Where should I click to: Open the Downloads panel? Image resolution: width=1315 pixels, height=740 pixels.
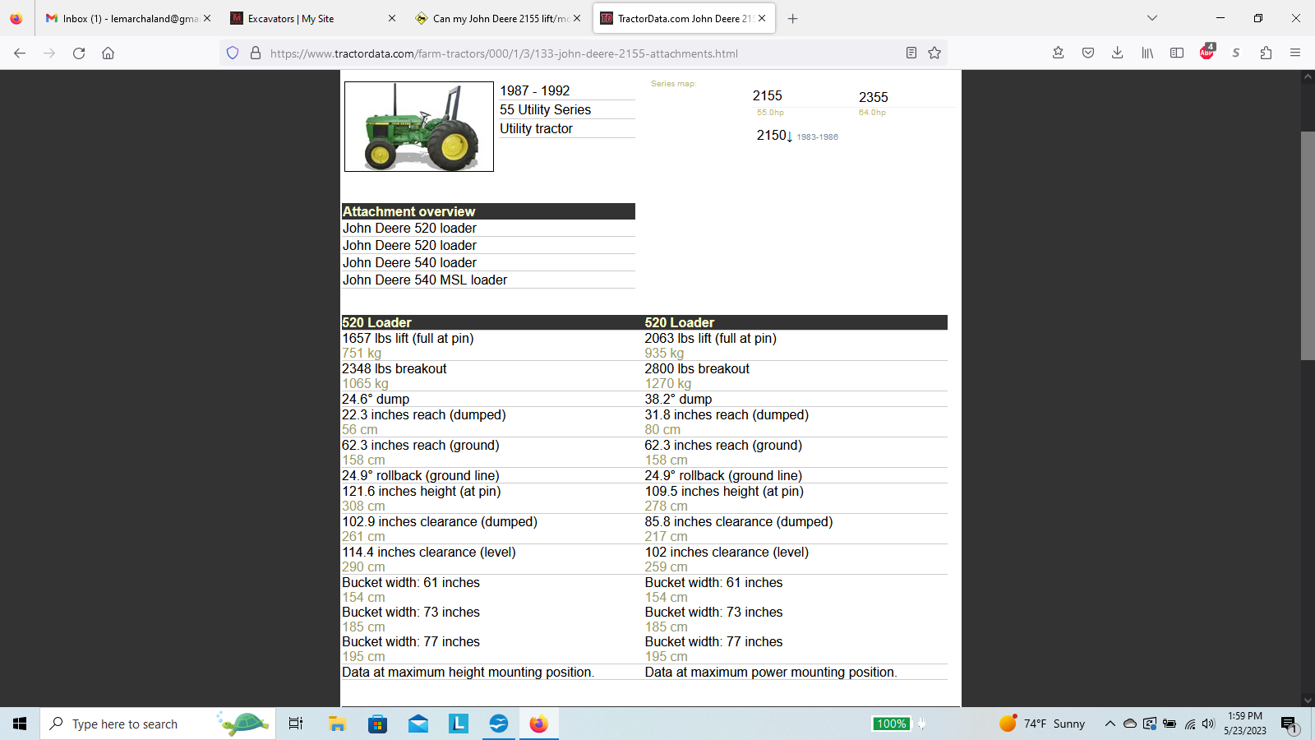tap(1118, 53)
